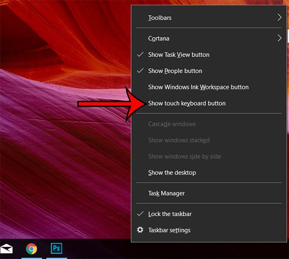The image size is (289, 259).
Task: Select Show windows side by side
Action: coord(184,156)
